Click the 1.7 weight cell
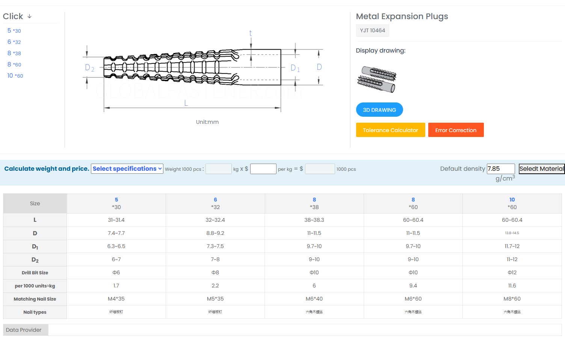 [116, 286]
